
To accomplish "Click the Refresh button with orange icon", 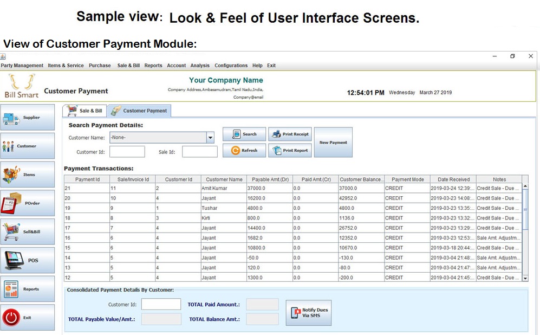I will coord(244,151).
